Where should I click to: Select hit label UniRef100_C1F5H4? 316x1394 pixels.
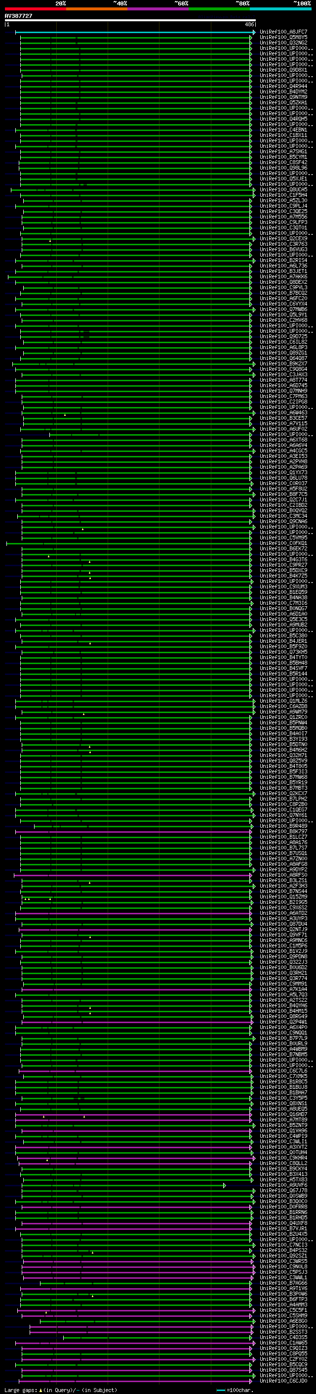coord(283,195)
